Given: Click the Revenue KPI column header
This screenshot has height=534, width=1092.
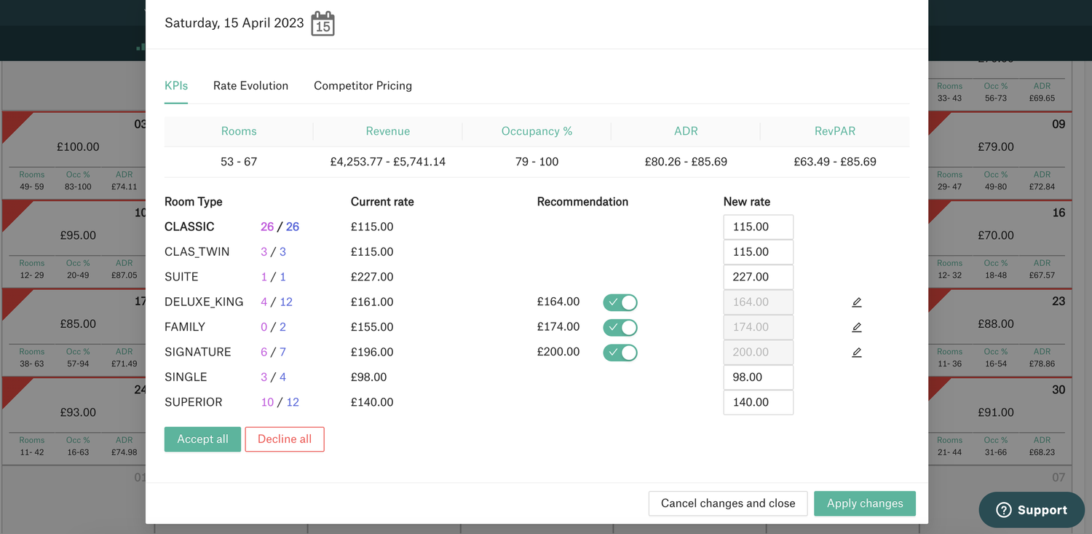Looking at the screenshot, I should click(x=388, y=130).
